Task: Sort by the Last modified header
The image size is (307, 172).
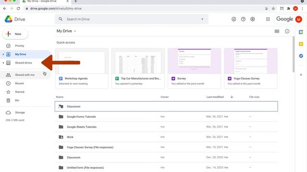Action: tap(215, 97)
